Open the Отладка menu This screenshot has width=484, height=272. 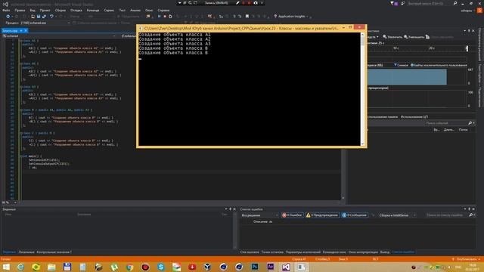76,10
